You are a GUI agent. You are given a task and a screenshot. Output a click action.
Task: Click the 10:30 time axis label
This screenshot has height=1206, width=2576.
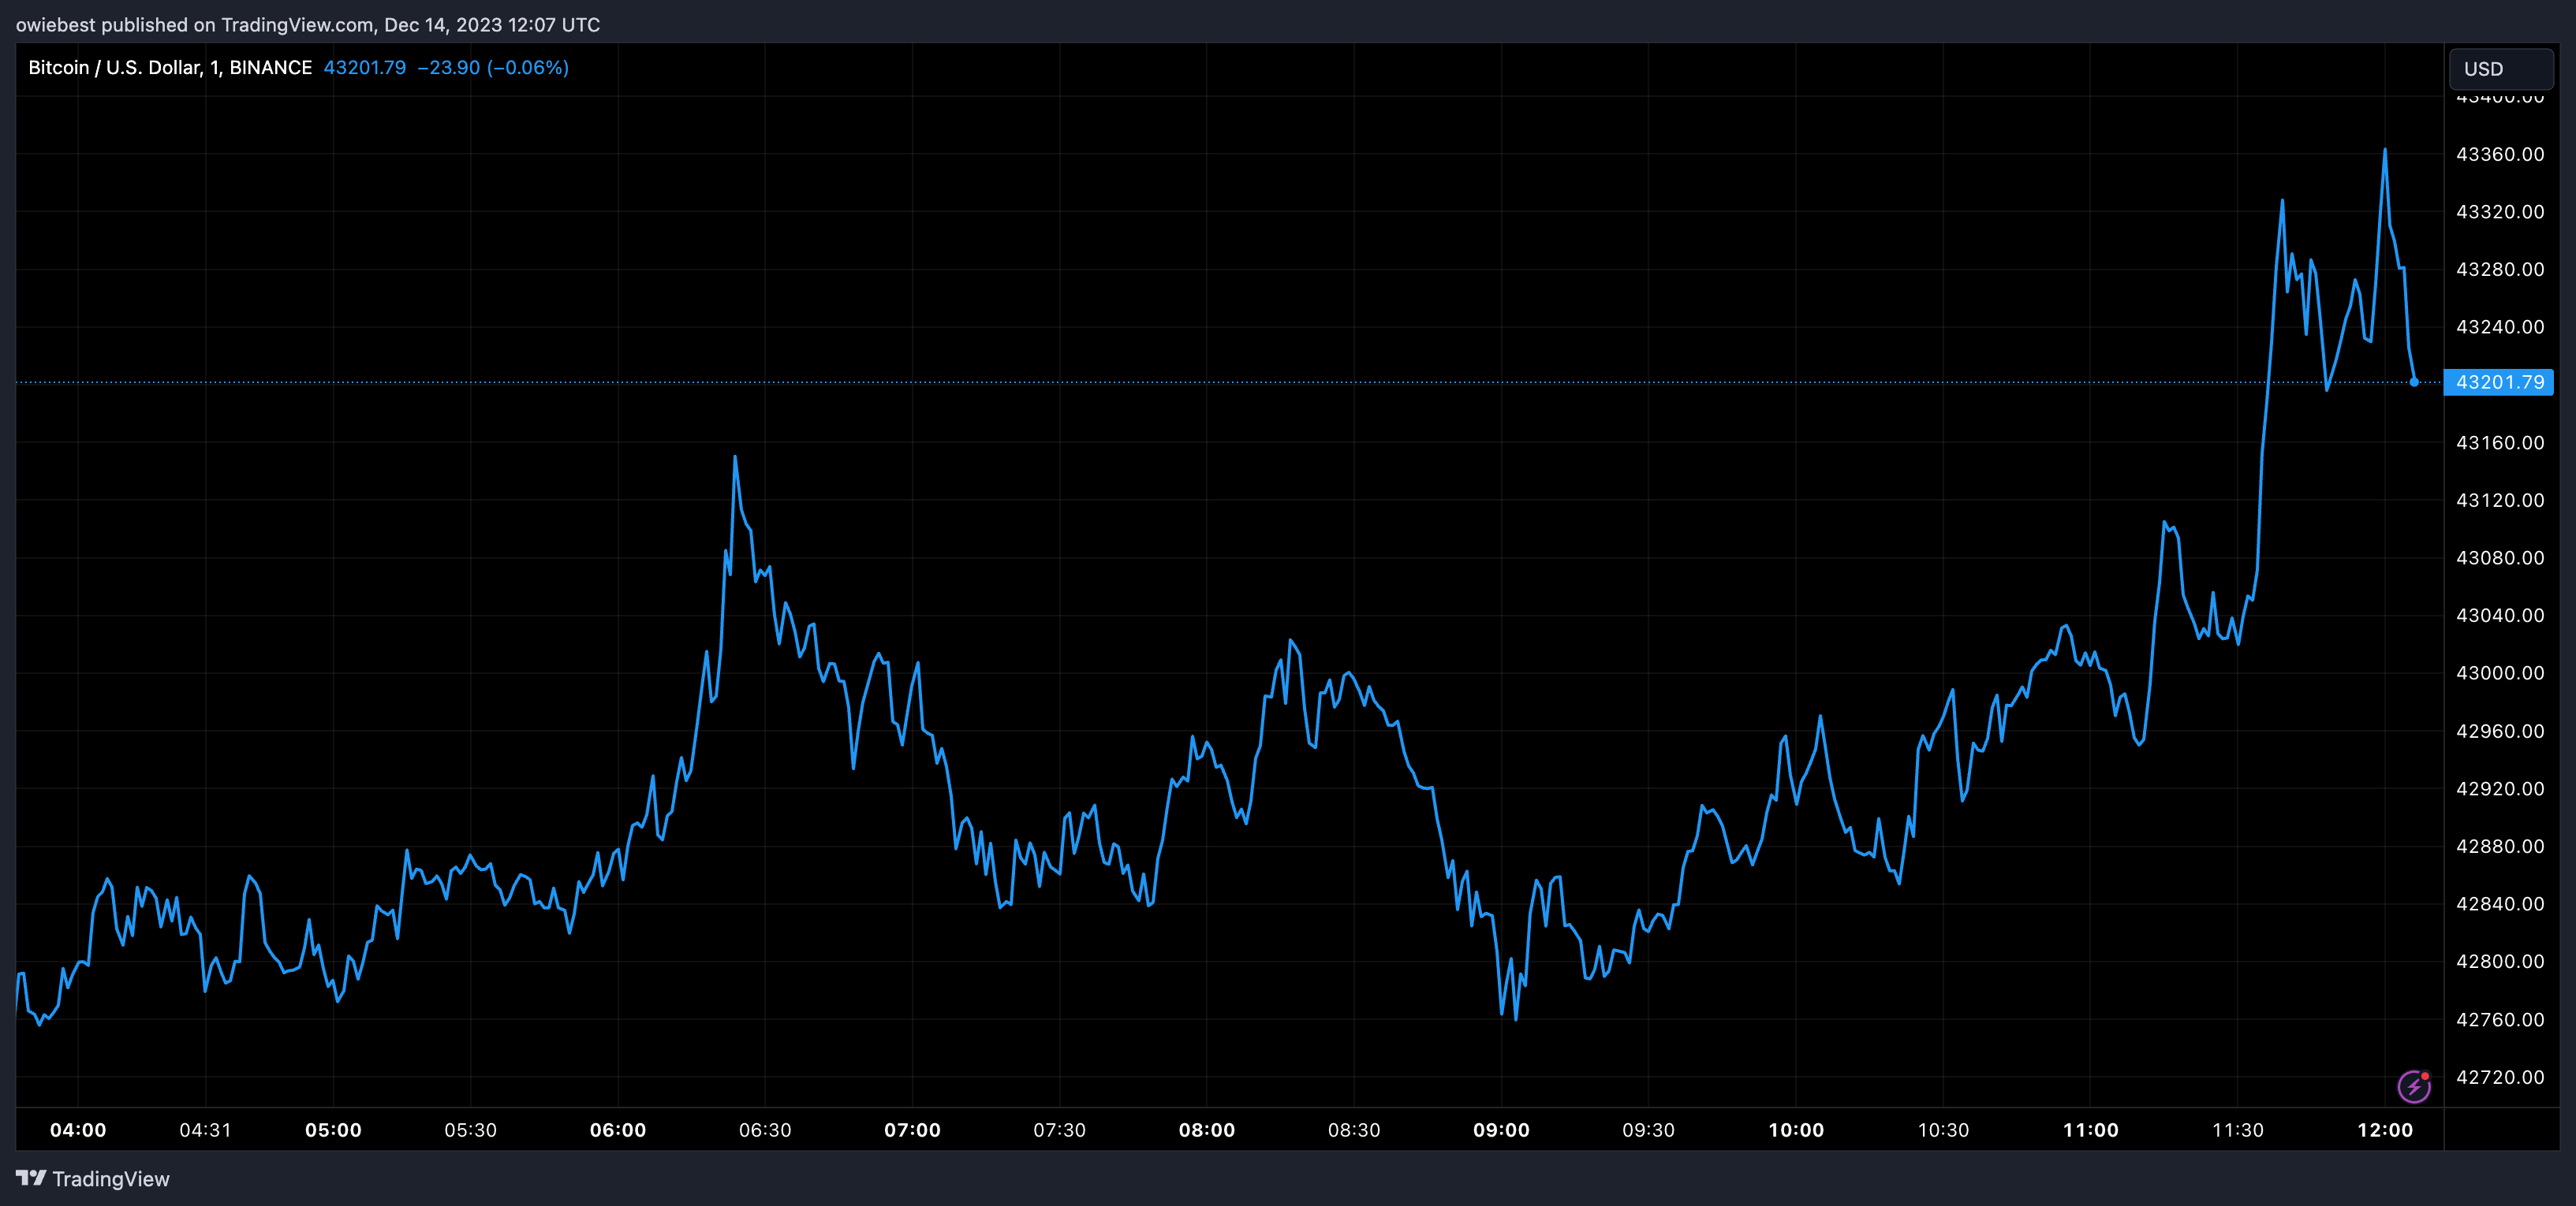(x=1943, y=1130)
